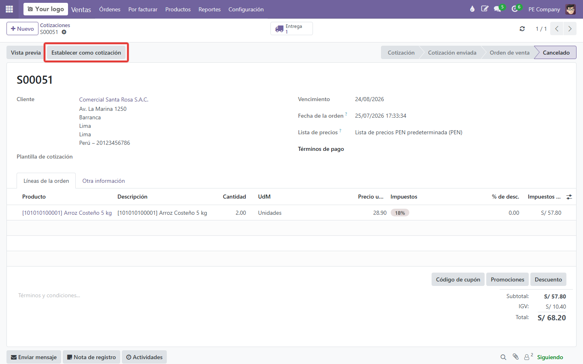This screenshot has width=583, height=364.
Task: Click the UdM column header
Action: tap(264, 197)
